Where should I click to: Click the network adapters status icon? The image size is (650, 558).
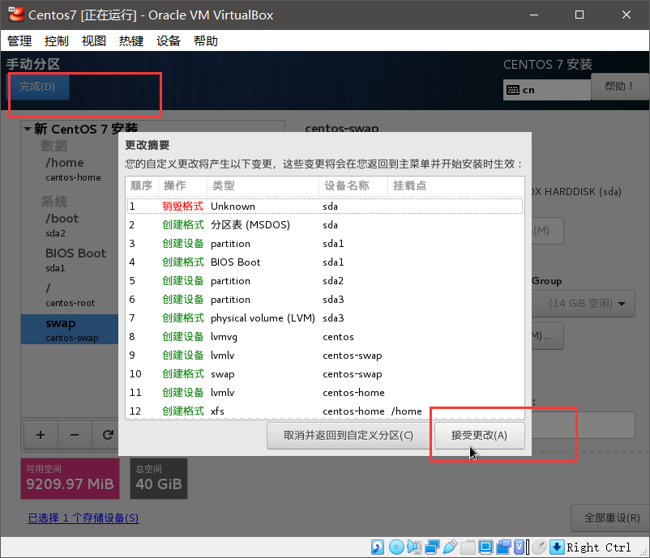(x=432, y=547)
